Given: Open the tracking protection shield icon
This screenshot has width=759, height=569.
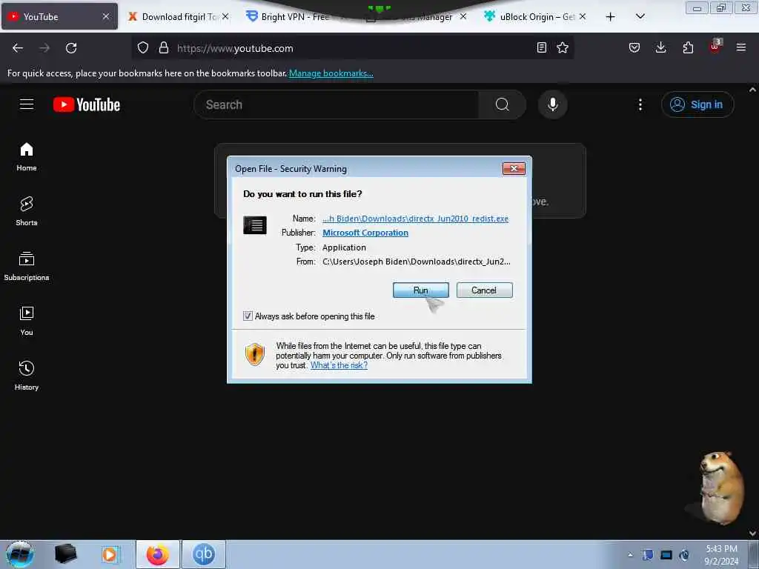Looking at the screenshot, I should (143, 48).
